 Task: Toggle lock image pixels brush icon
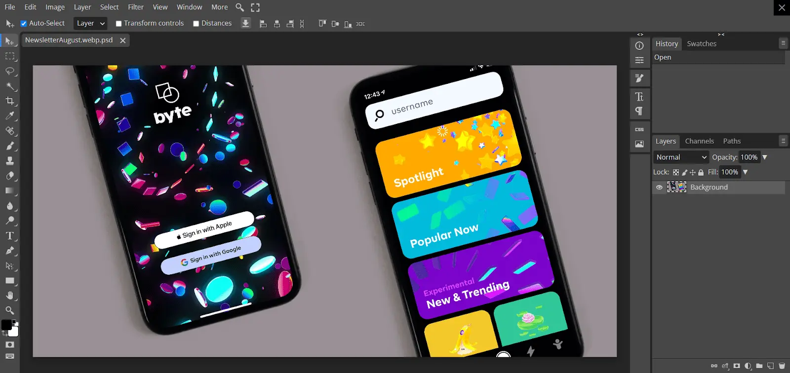click(684, 172)
